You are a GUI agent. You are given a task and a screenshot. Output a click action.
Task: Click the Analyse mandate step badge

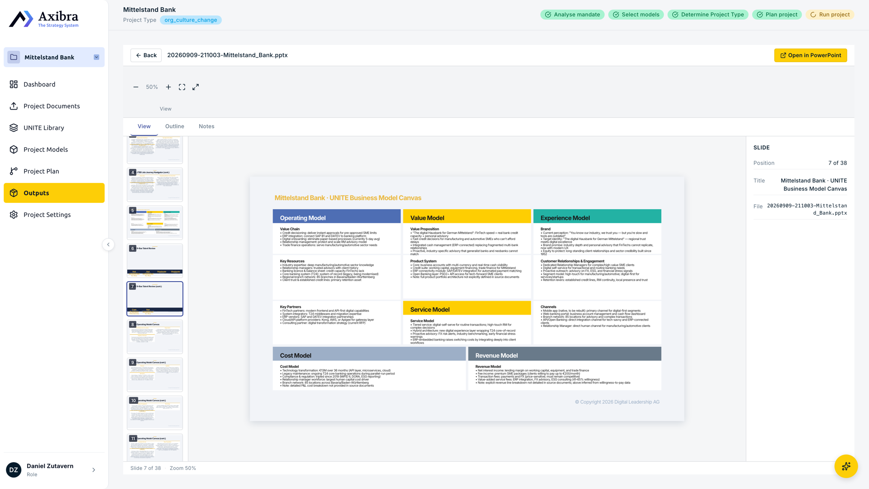point(572,14)
